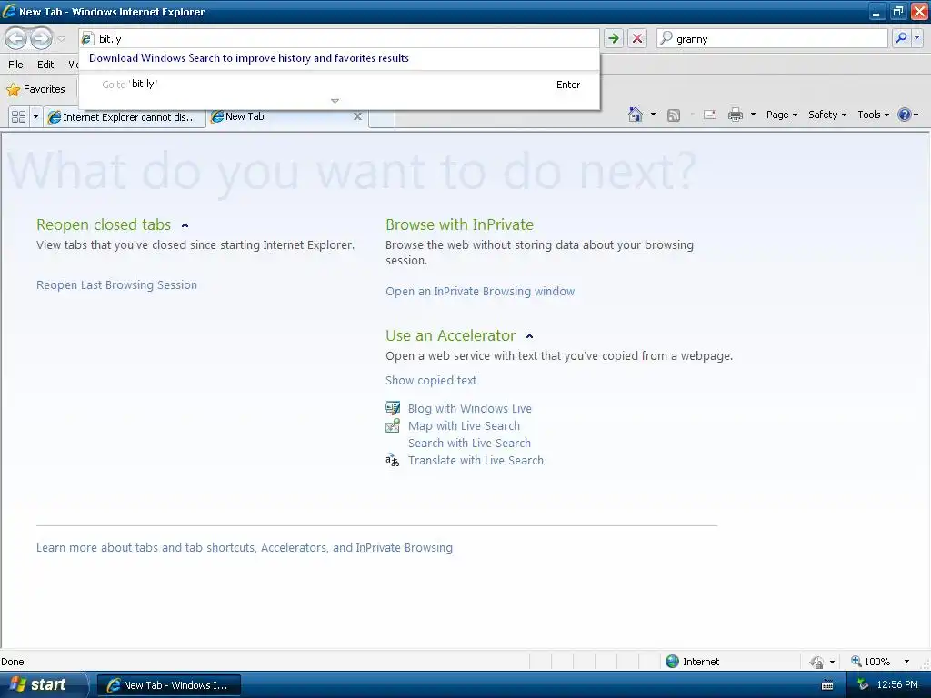
Task: Open Learn more about tabs link
Action: (x=244, y=548)
